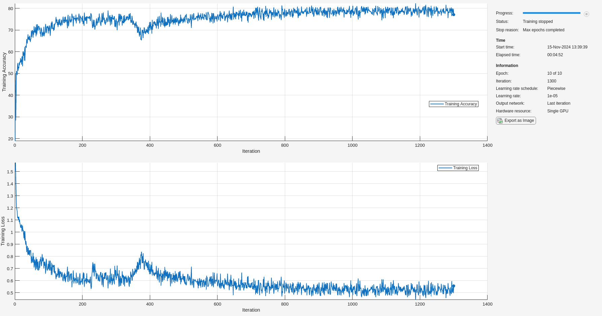
Task: Click Iteration x-axis label under accuracy plot
Action: (x=251, y=151)
